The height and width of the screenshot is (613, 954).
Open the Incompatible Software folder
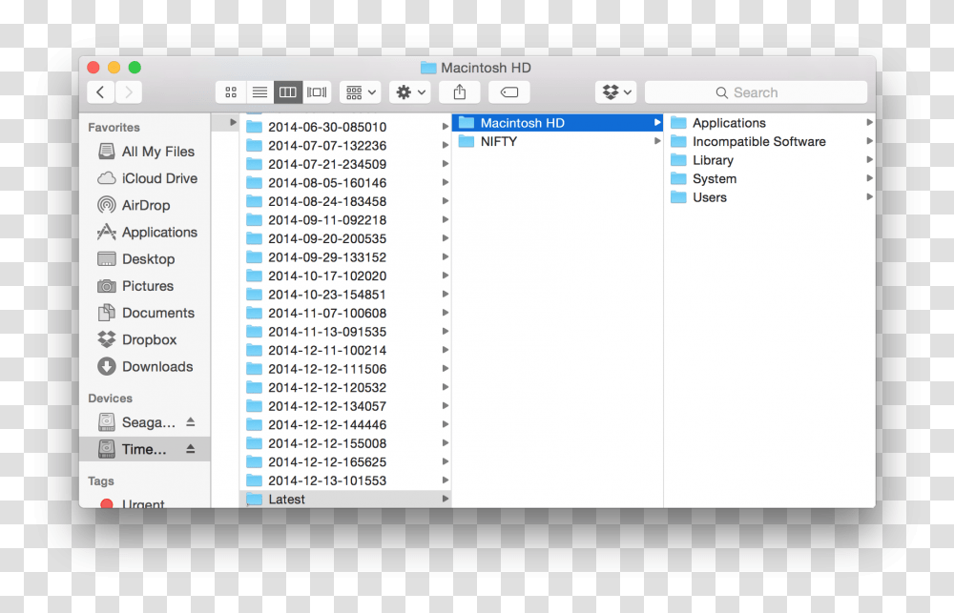[758, 141]
